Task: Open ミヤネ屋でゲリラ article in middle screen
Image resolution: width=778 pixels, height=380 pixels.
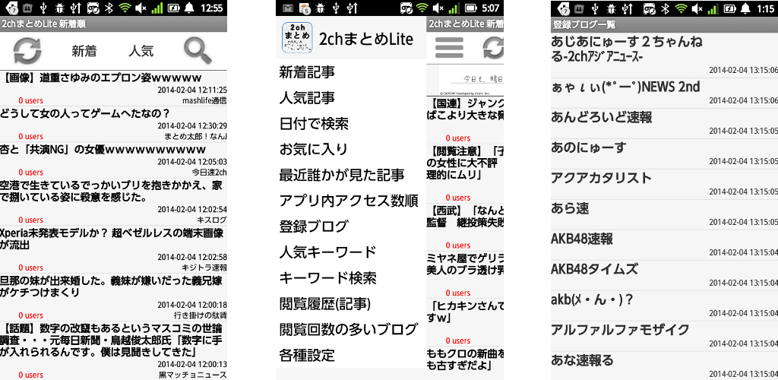Action: (x=465, y=274)
